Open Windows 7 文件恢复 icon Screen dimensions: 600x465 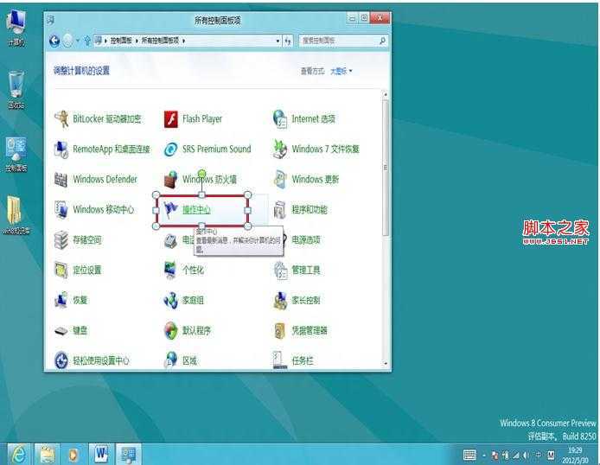(280, 150)
